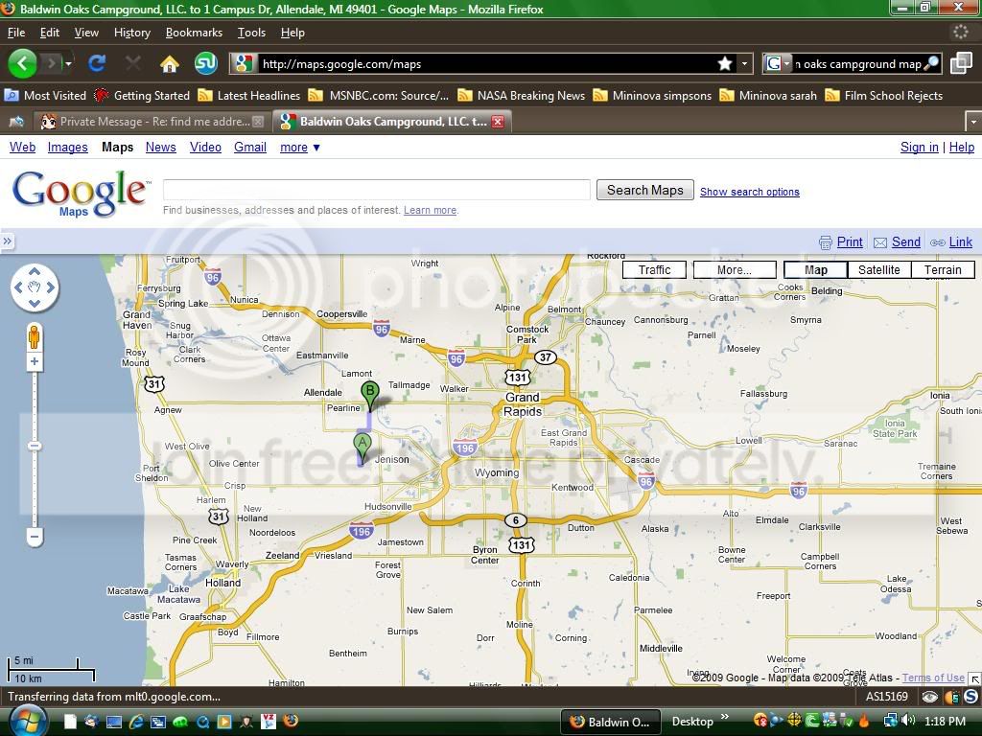Click the map zoom slider handle
Screen dimensions: 982x736
(35, 446)
